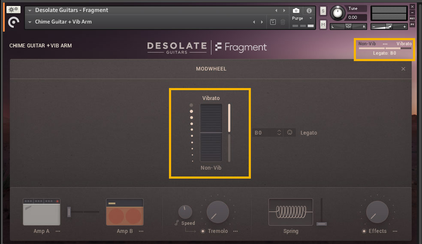This screenshot has width=422, height=244.
Task: Step the B0 keyswitch value with arrows
Action: 279,133
